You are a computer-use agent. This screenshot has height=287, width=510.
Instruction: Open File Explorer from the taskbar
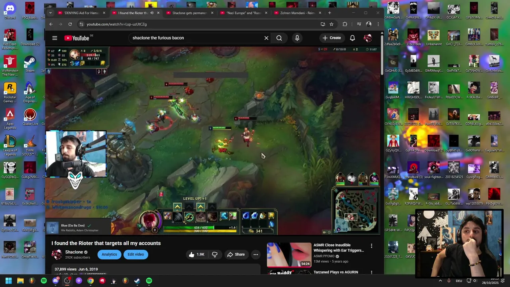(20, 281)
